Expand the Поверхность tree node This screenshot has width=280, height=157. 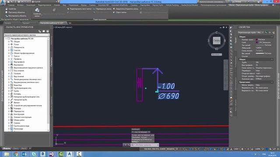pos(9,48)
